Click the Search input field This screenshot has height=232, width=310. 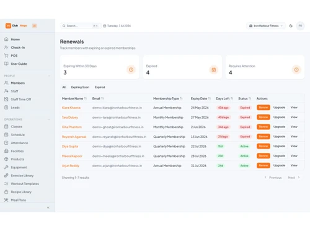click(81, 26)
